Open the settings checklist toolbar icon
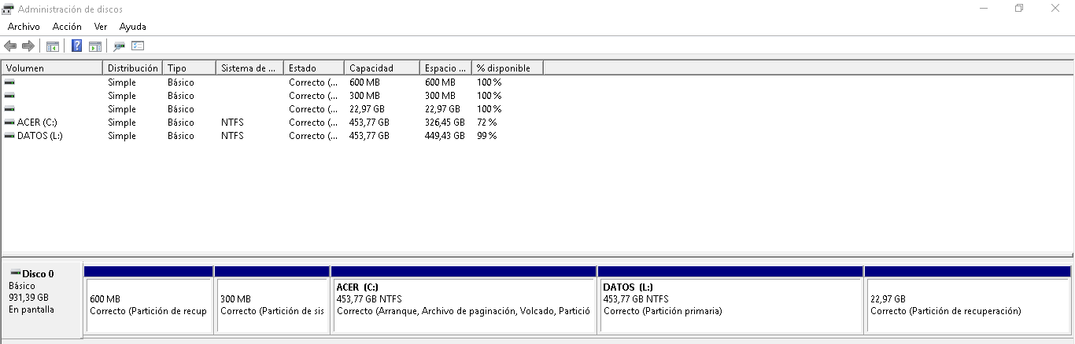 pyautogui.click(x=139, y=46)
